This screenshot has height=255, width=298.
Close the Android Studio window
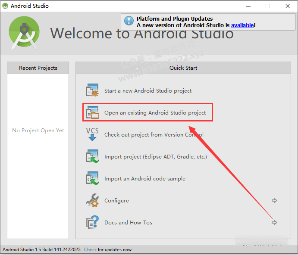[288, 6]
